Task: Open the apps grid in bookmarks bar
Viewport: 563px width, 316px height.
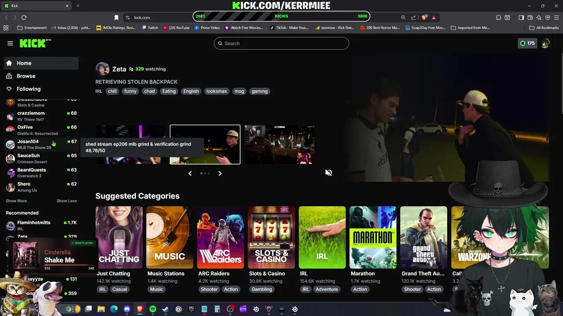Action: point(6,28)
